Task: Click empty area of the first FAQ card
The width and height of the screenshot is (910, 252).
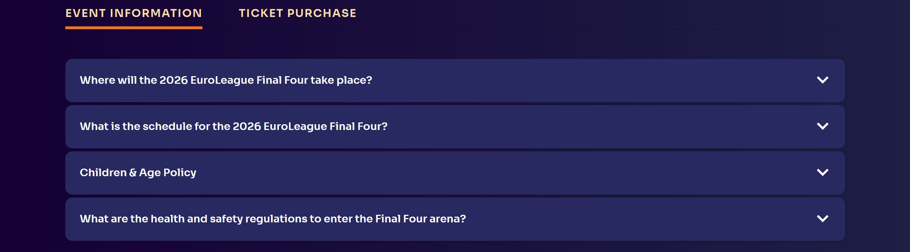Action: [577, 80]
